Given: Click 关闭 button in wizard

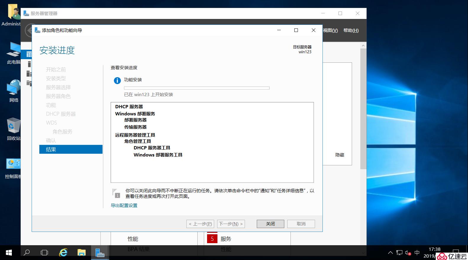Looking at the screenshot, I should coord(270,224).
